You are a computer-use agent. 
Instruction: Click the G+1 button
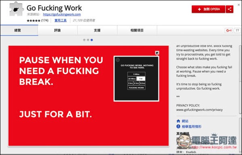coord(229,31)
